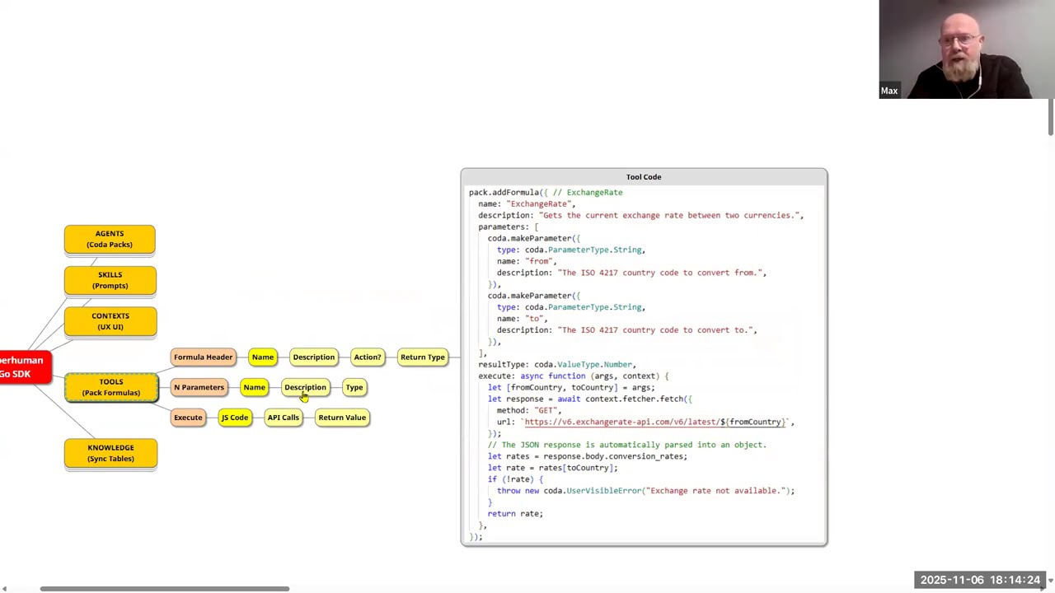Click the let rate = rates[toCountry] line

click(553, 468)
